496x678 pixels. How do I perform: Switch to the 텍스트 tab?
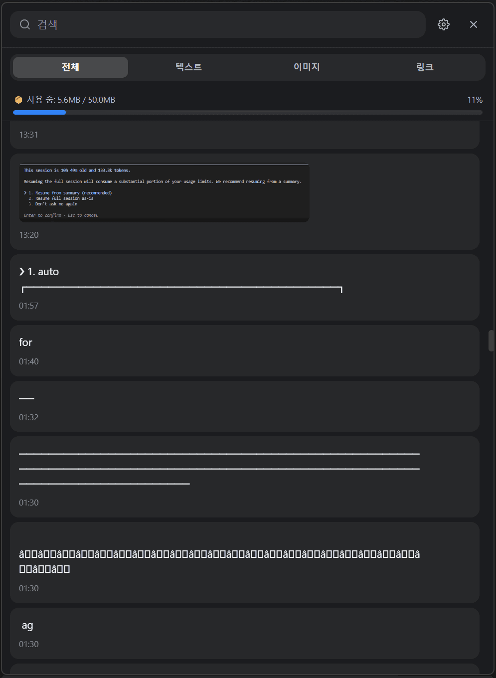click(188, 67)
